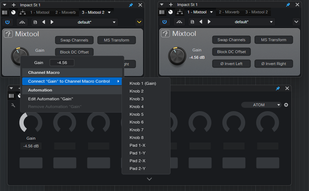This screenshot has width=309, height=191.
Task: Load next preset in right window
Action: [x=209, y=22]
